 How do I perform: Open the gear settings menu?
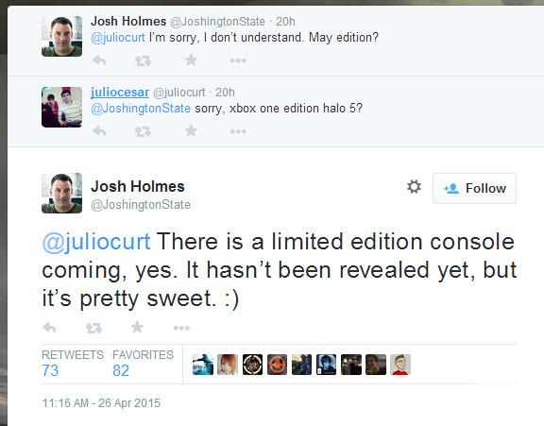(414, 187)
